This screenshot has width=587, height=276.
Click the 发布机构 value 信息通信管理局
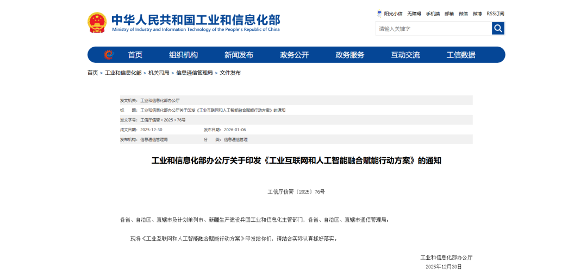point(154,139)
